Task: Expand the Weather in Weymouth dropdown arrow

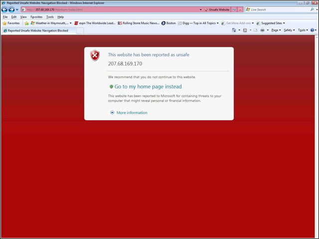Action: 71,23
